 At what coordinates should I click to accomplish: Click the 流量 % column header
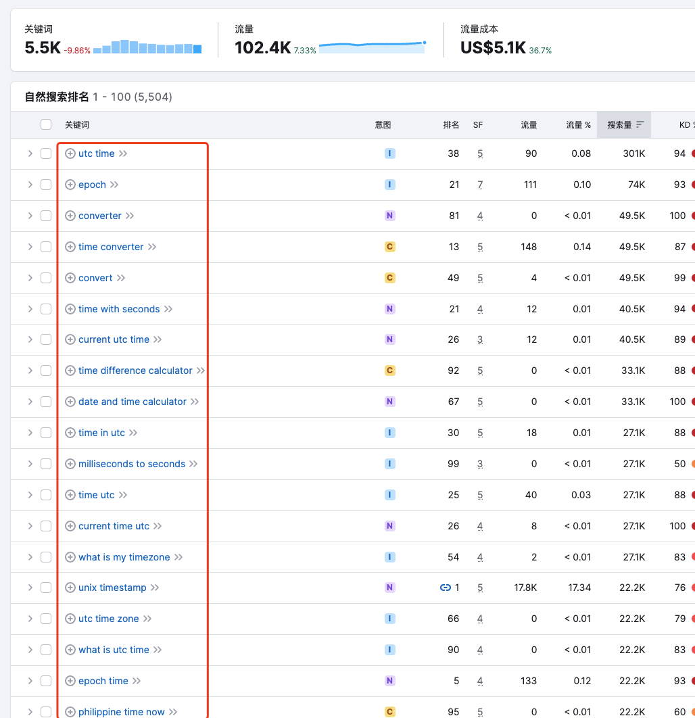pyautogui.click(x=578, y=124)
